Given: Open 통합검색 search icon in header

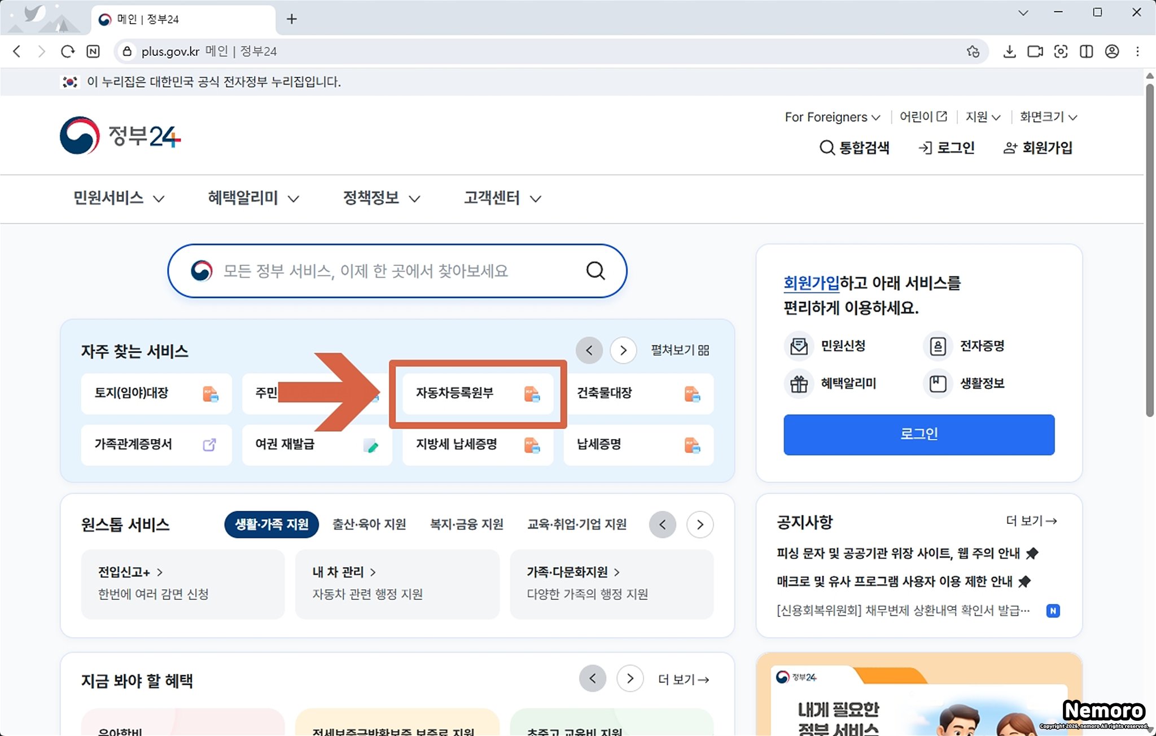Looking at the screenshot, I should click(826, 148).
